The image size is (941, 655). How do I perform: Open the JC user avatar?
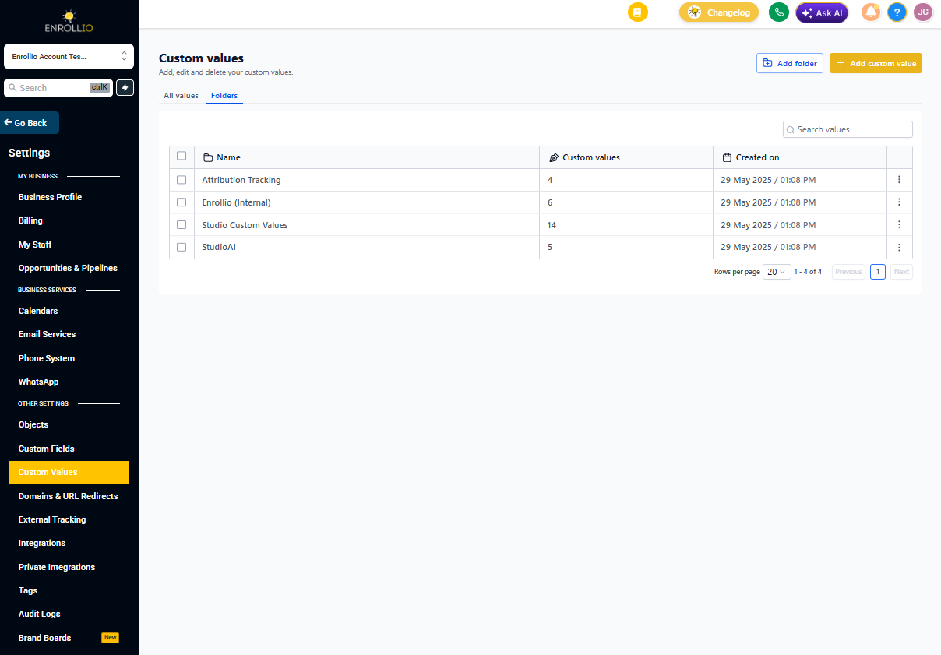[923, 12]
